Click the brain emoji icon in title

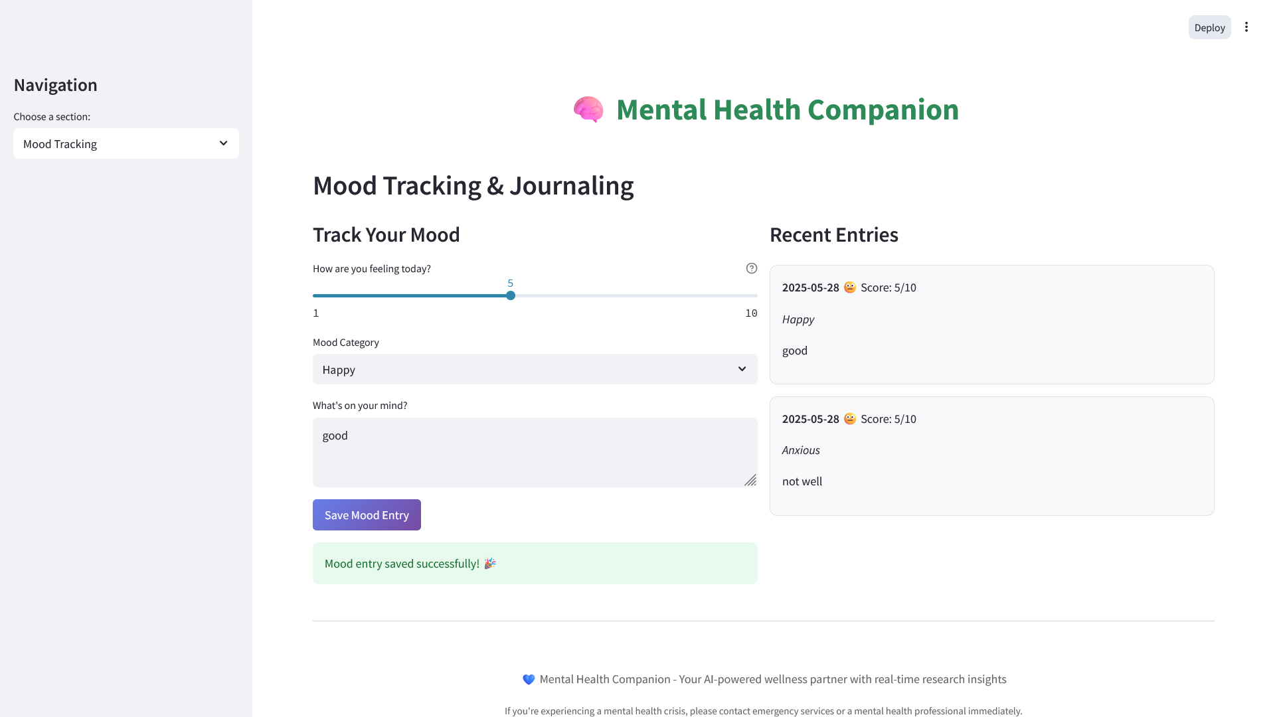pos(588,110)
